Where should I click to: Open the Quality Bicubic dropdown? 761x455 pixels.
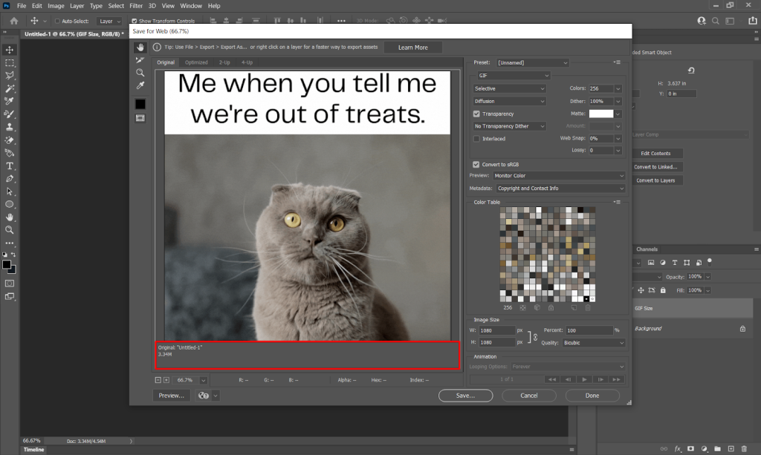pyautogui.click(x=594, y=343)
